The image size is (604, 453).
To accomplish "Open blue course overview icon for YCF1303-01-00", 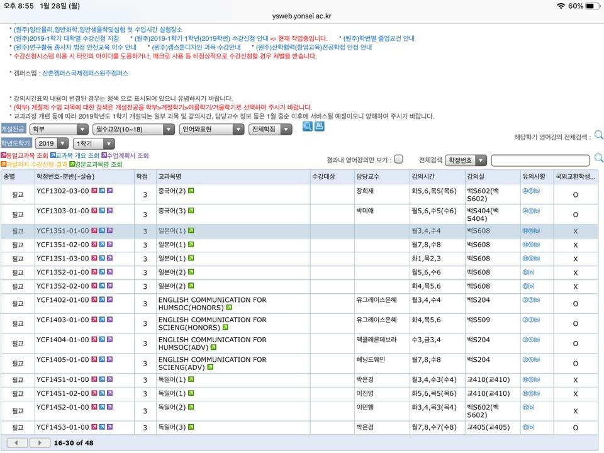I will pyautogui.click(x=102, y=211).
